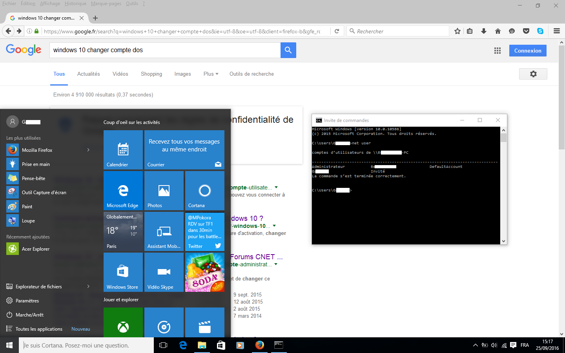Open Firefox downloads arrow
Viewport: 565px width, 353px height.
tap(484, 31)
